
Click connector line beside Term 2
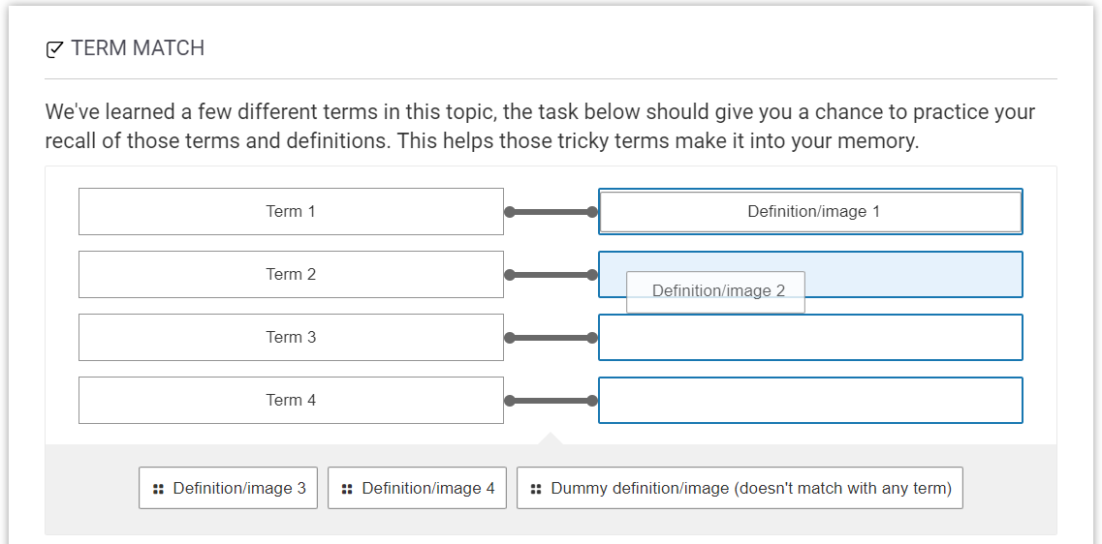(551, 275)
